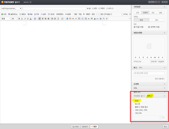This screenshot has height=129, width=169.
Task: Expand the CCL panel
Action: (x=165, y=88)
